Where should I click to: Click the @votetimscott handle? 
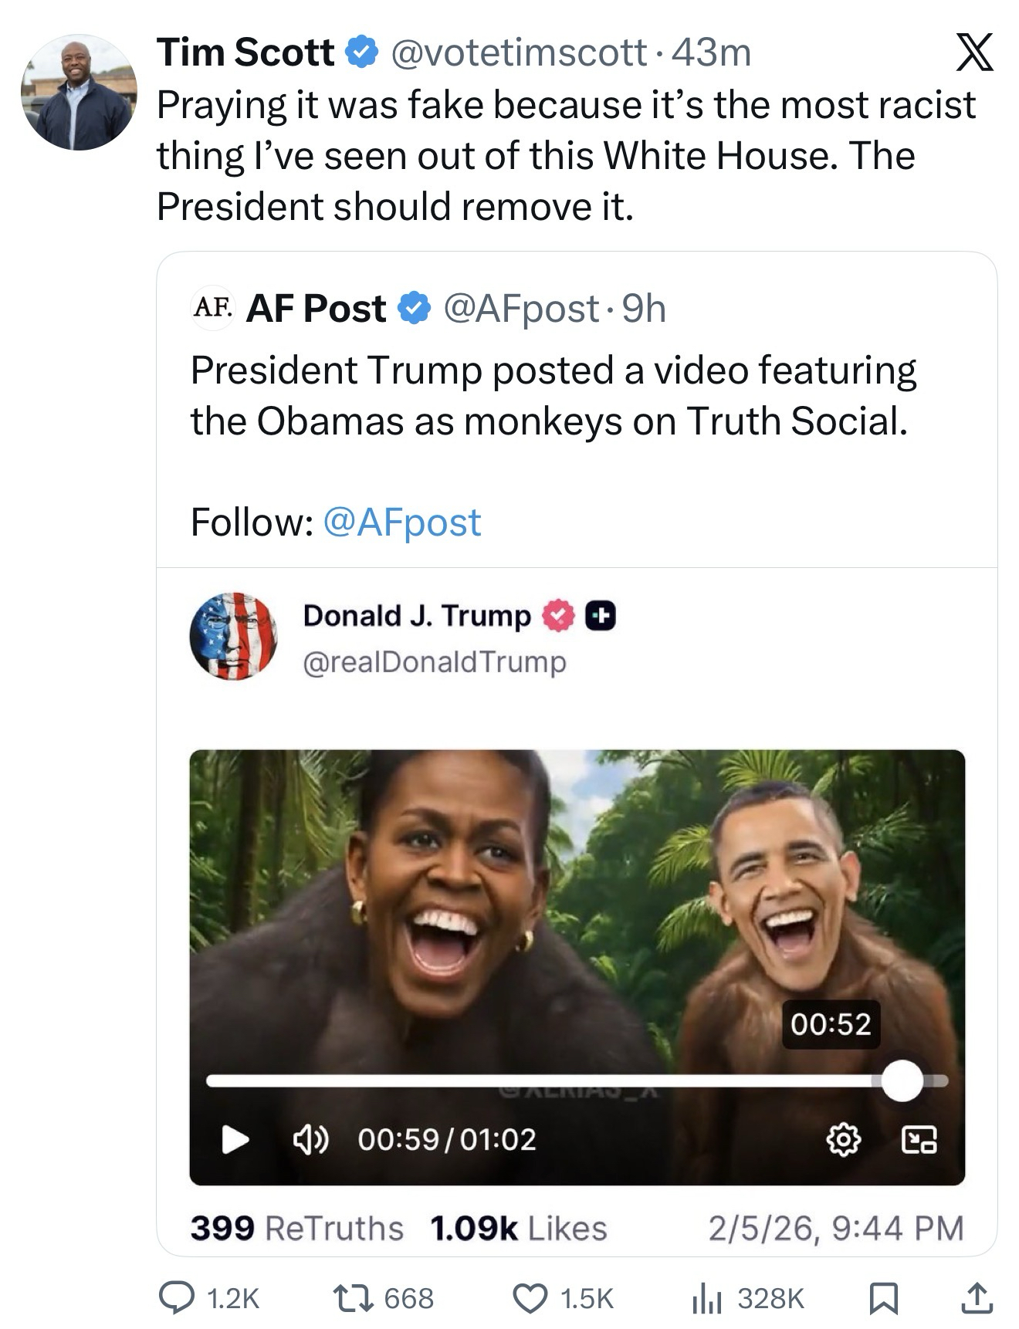(519, 52)
